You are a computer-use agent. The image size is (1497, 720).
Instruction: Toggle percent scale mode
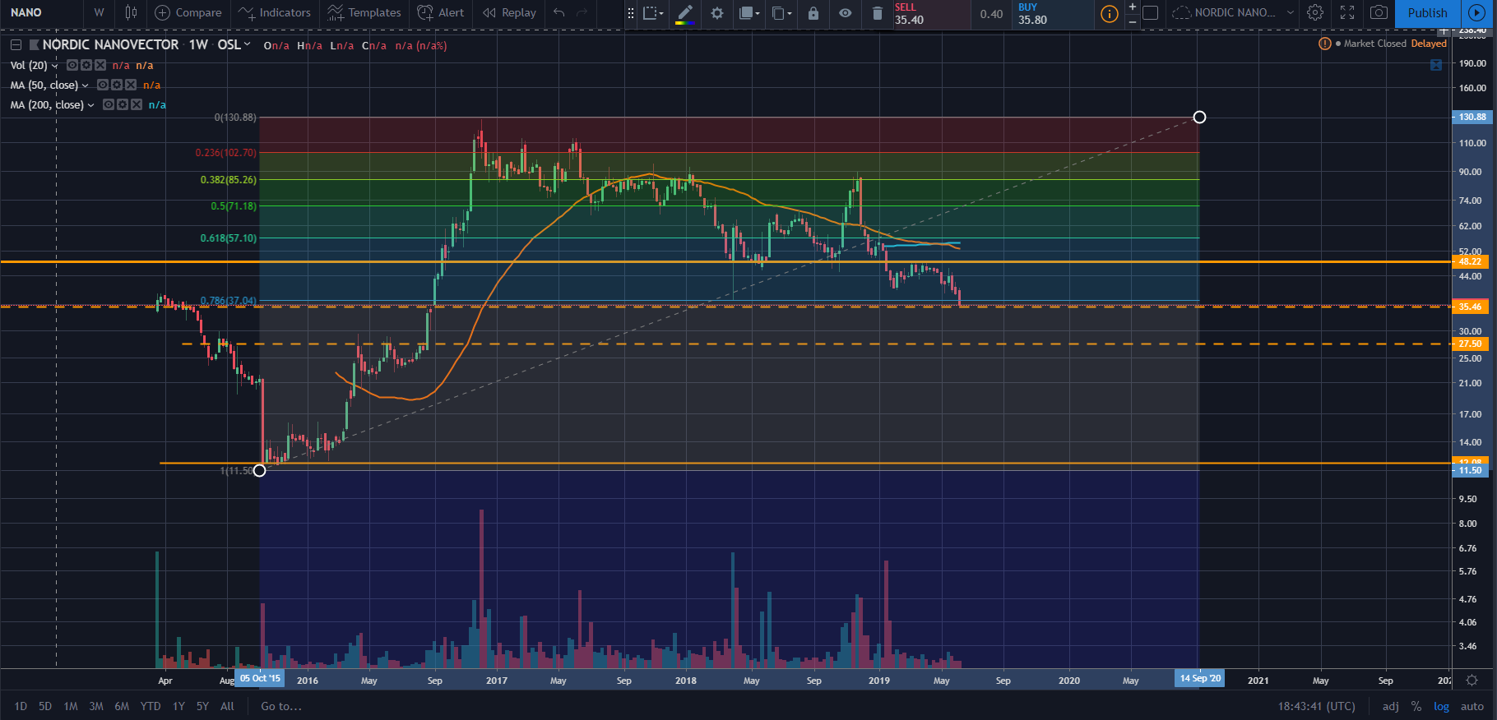pyautogui.click(x=1416, y=706)
